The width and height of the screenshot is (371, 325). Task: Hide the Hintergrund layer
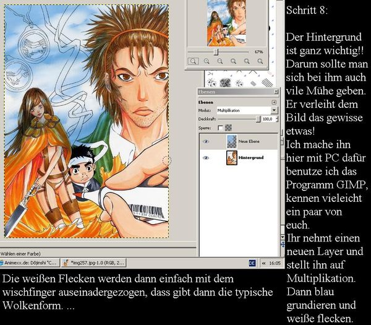coord(206,158)
